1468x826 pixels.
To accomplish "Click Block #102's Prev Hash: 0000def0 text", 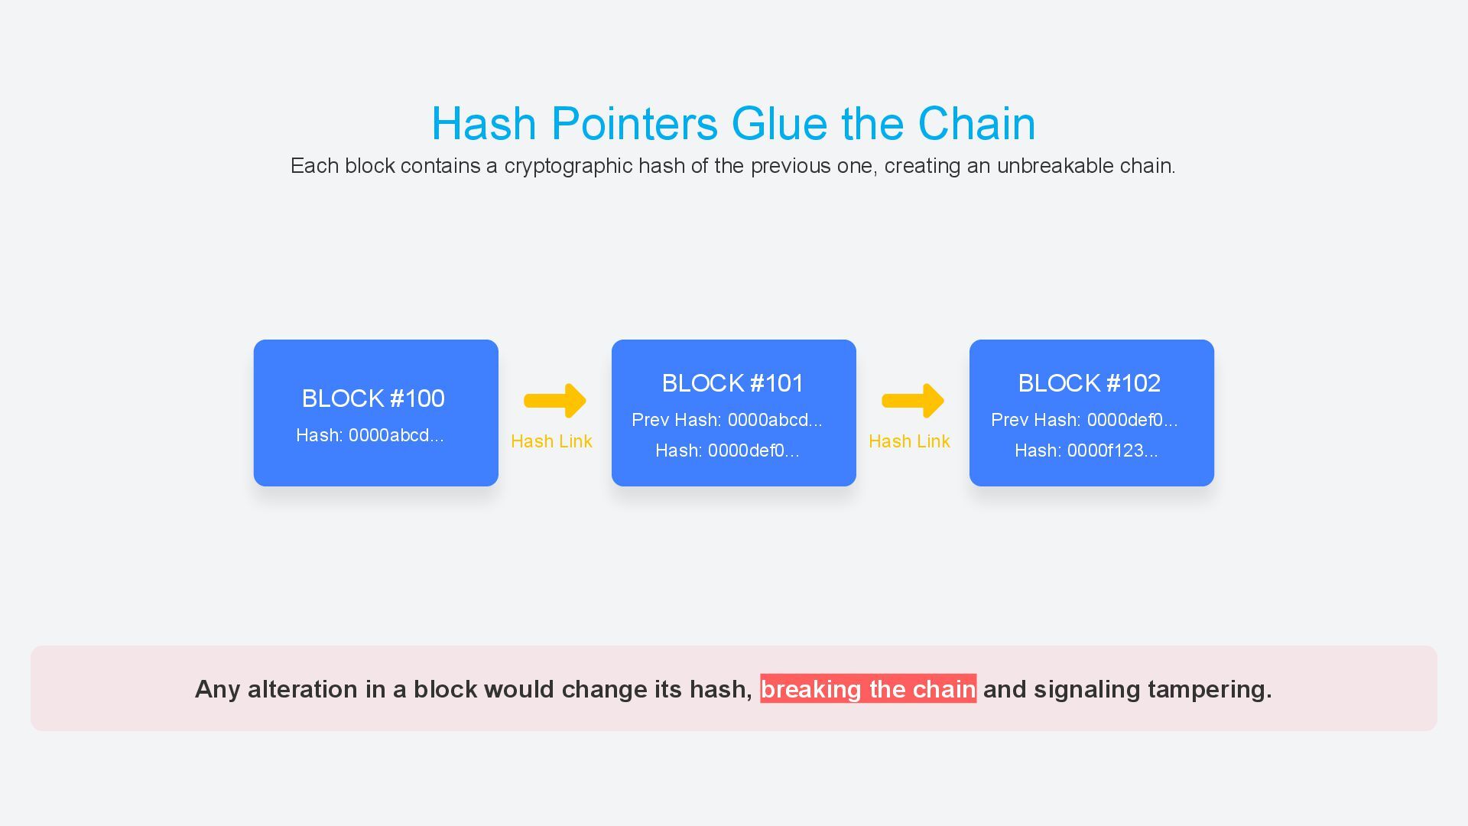I will point(1084,420).
